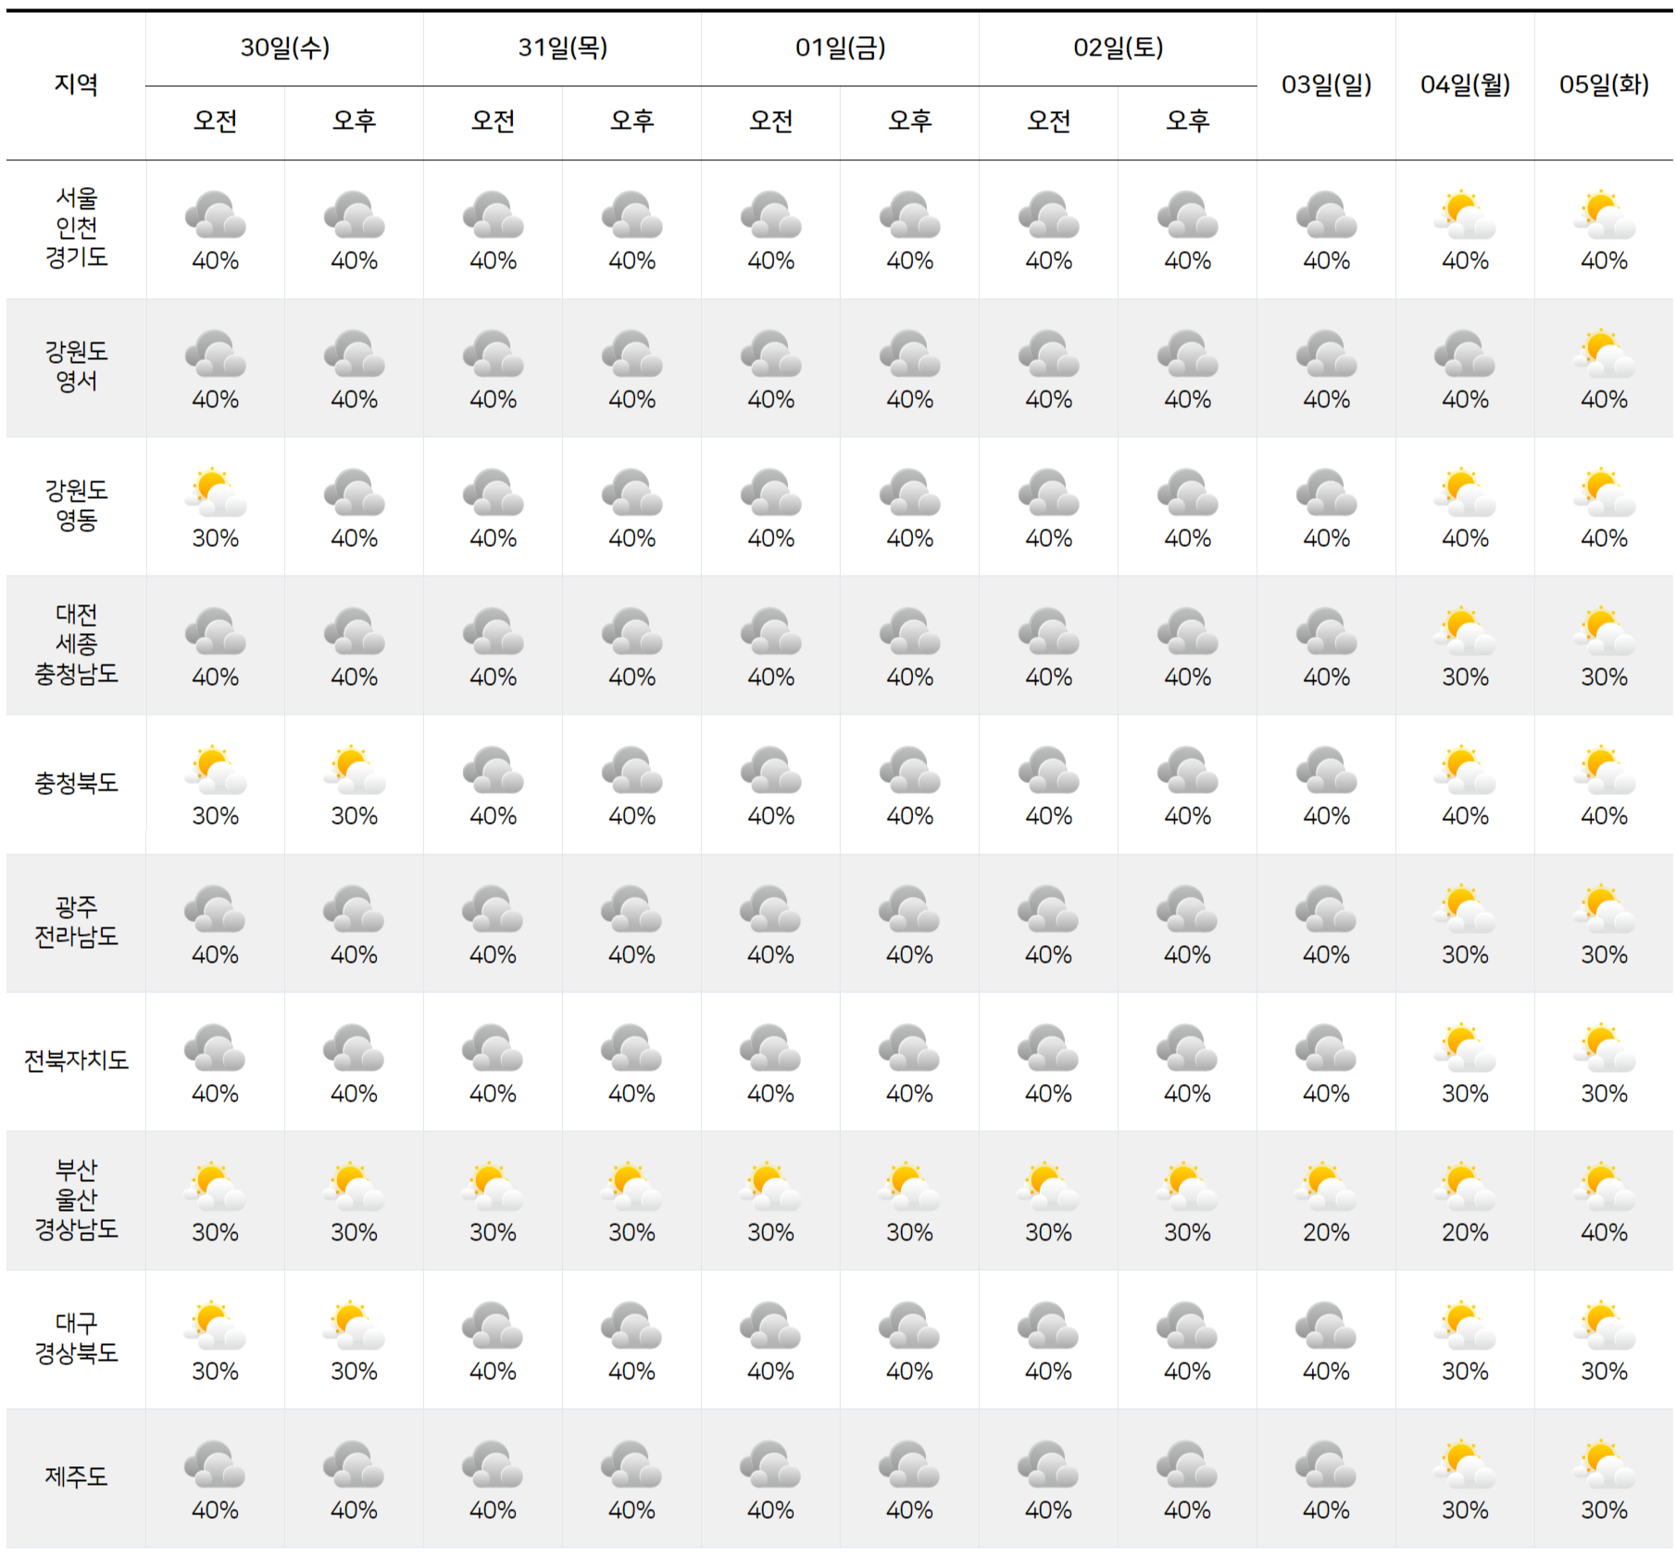Viewport: 1676px width, 1556px height.
Task: Click the 충청북도 region label
Action: 76,783
